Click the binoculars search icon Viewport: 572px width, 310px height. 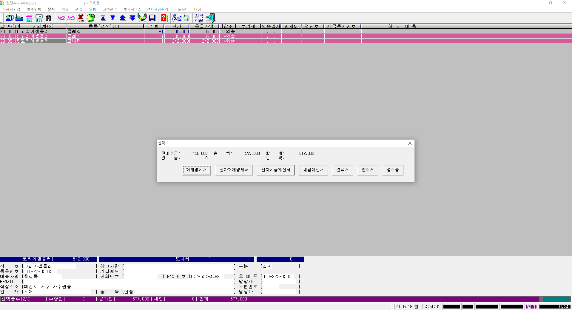click(x=49, y=18)
